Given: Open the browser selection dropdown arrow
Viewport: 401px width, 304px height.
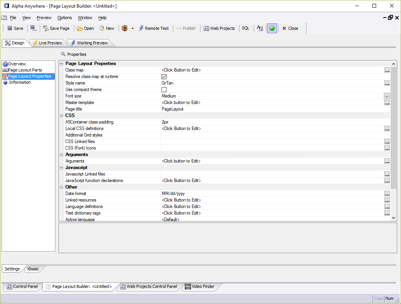Looking at the screenshot, I should click(x=132, y=28).
